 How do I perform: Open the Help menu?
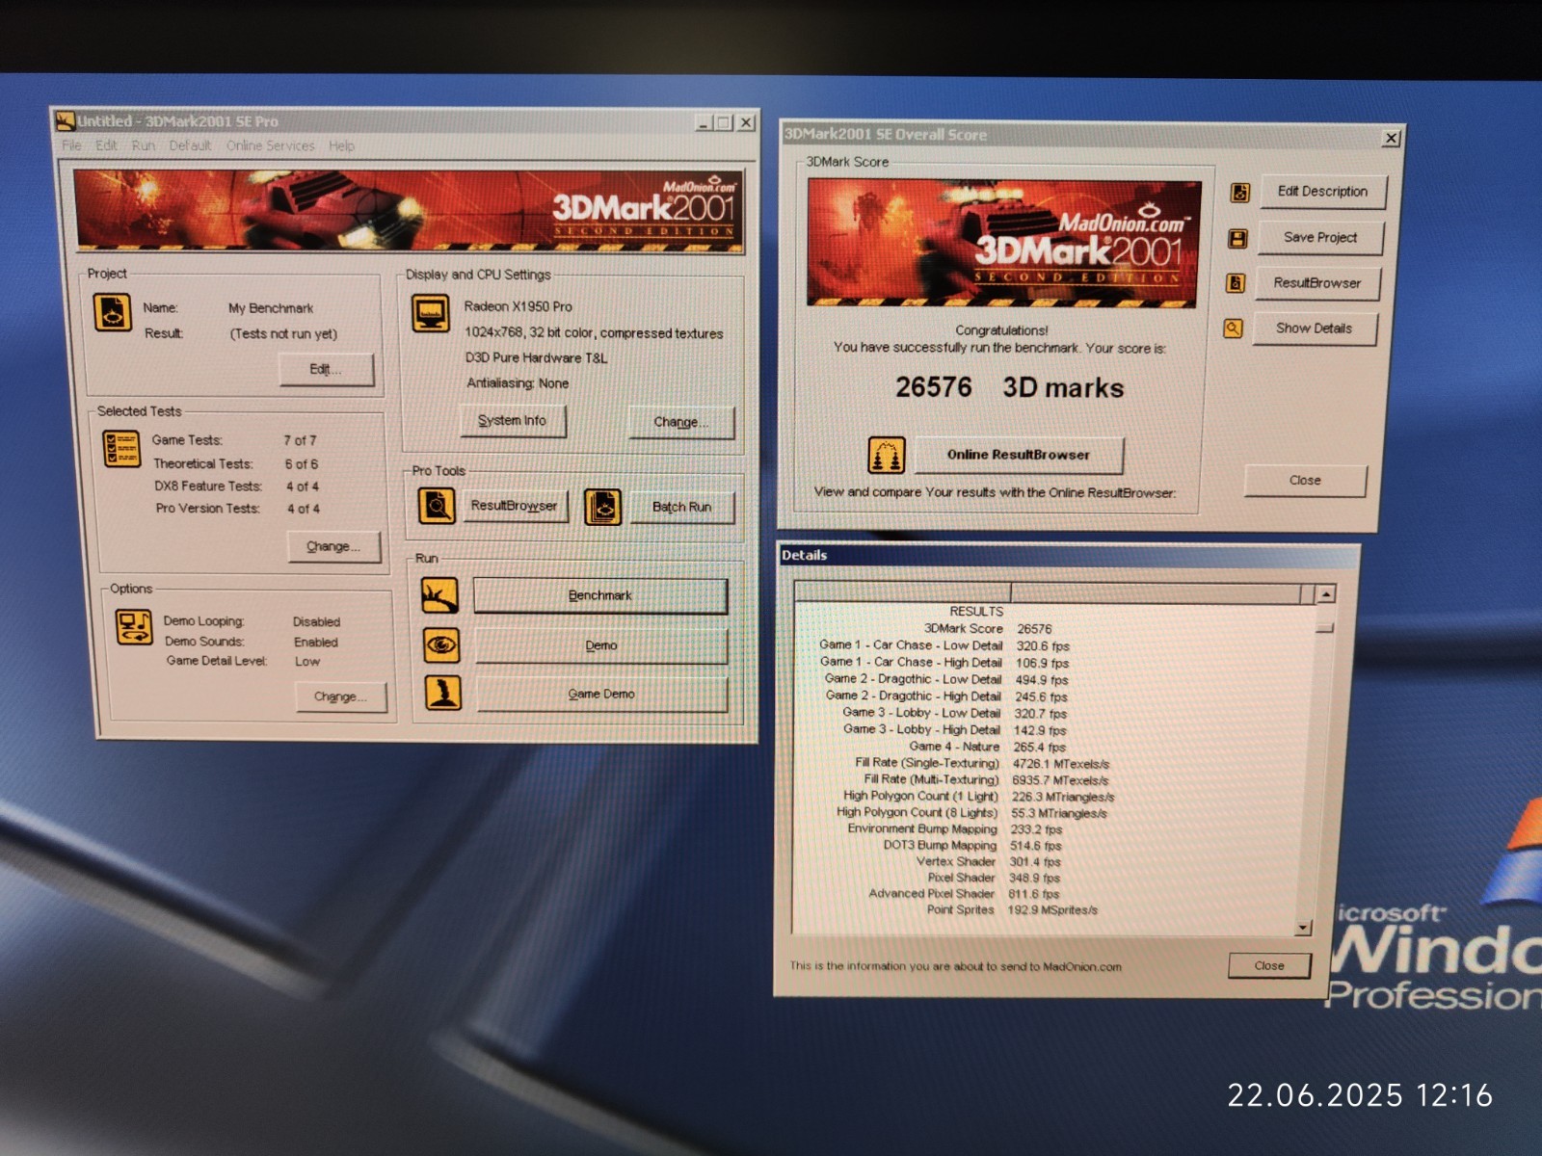click(x=341, y=145)
